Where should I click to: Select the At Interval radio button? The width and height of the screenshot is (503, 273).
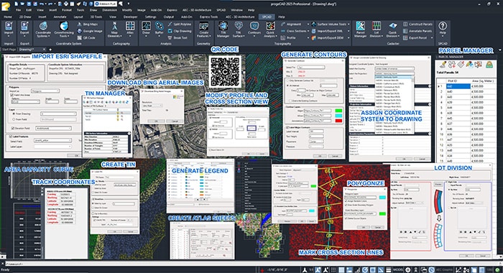[x=287, y=85]
